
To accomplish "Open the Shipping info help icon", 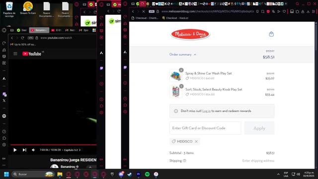I will point(184,161).
